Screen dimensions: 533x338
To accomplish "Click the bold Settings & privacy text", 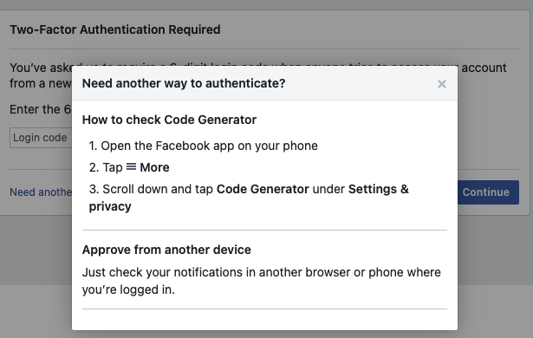I will (249, 198).
